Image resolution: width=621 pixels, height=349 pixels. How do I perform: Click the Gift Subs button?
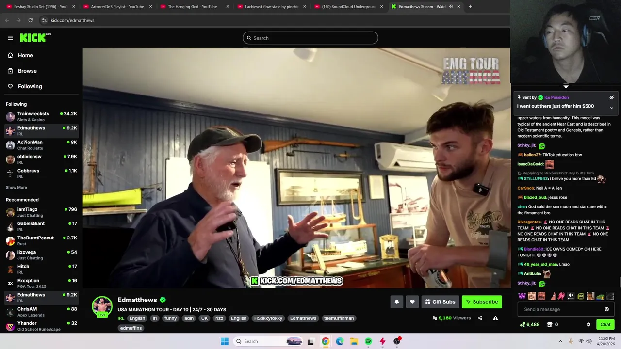(440, 302)
